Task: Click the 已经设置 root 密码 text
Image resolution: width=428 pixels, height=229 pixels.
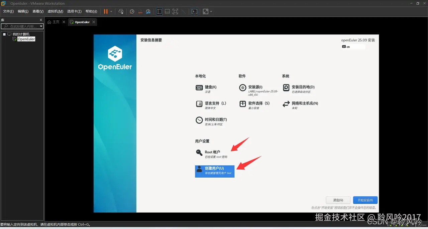Action: tap(216, 157)
